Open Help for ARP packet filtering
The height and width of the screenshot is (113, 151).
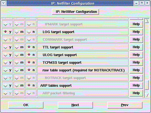point(136,93)
